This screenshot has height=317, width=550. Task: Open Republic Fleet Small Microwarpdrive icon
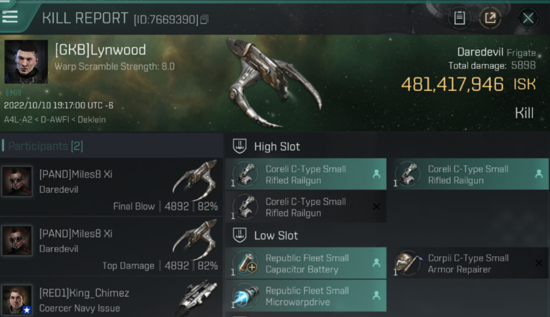[245, 296]
